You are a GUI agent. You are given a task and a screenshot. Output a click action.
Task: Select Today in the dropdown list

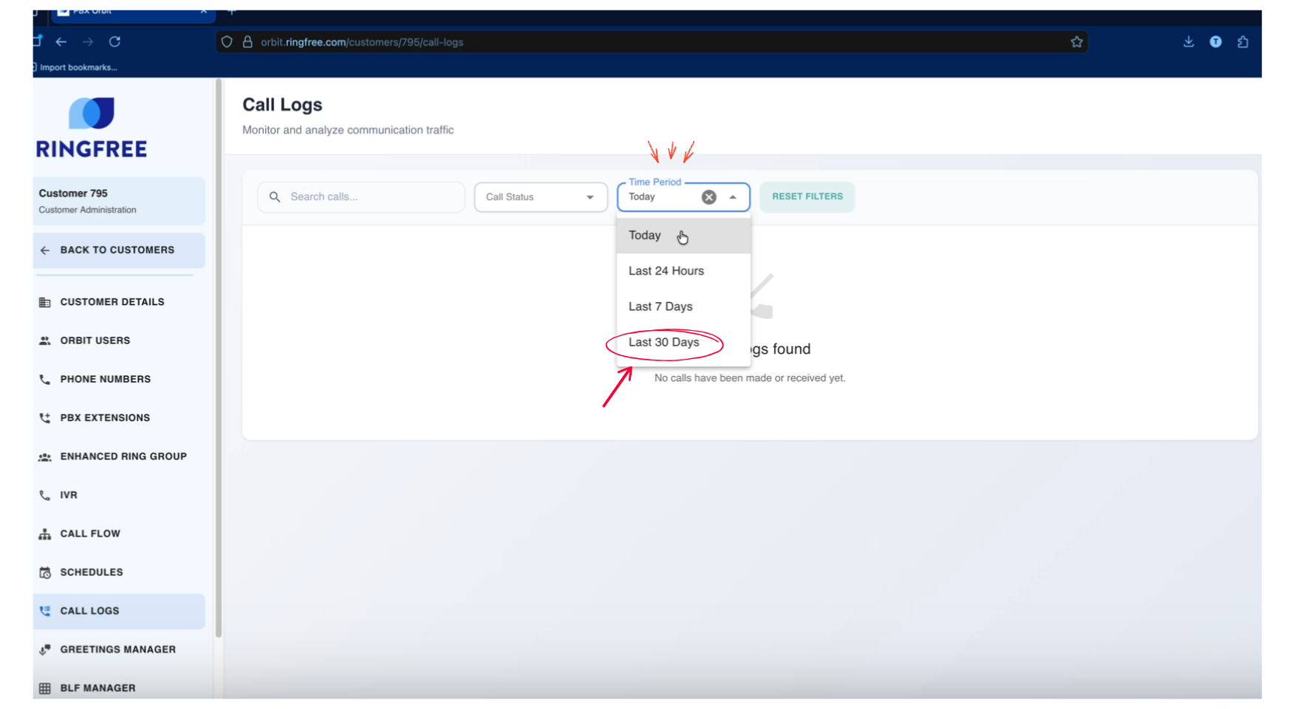click(x=645, y=236)
